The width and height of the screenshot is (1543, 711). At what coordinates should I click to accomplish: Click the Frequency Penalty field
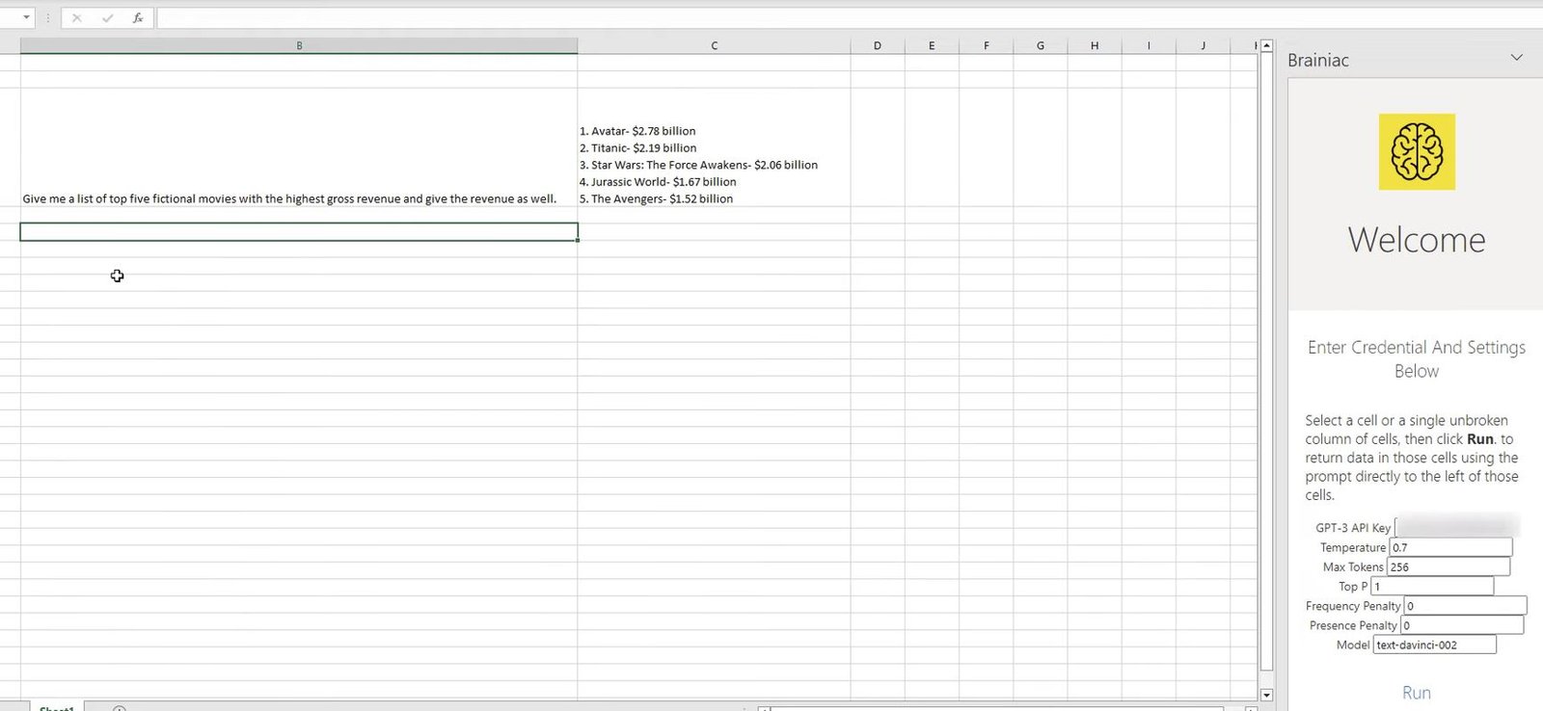[x=1465, y=606]
